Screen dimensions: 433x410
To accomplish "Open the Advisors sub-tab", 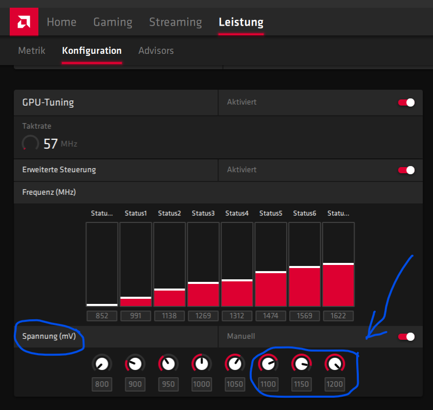I will (156, 51).
